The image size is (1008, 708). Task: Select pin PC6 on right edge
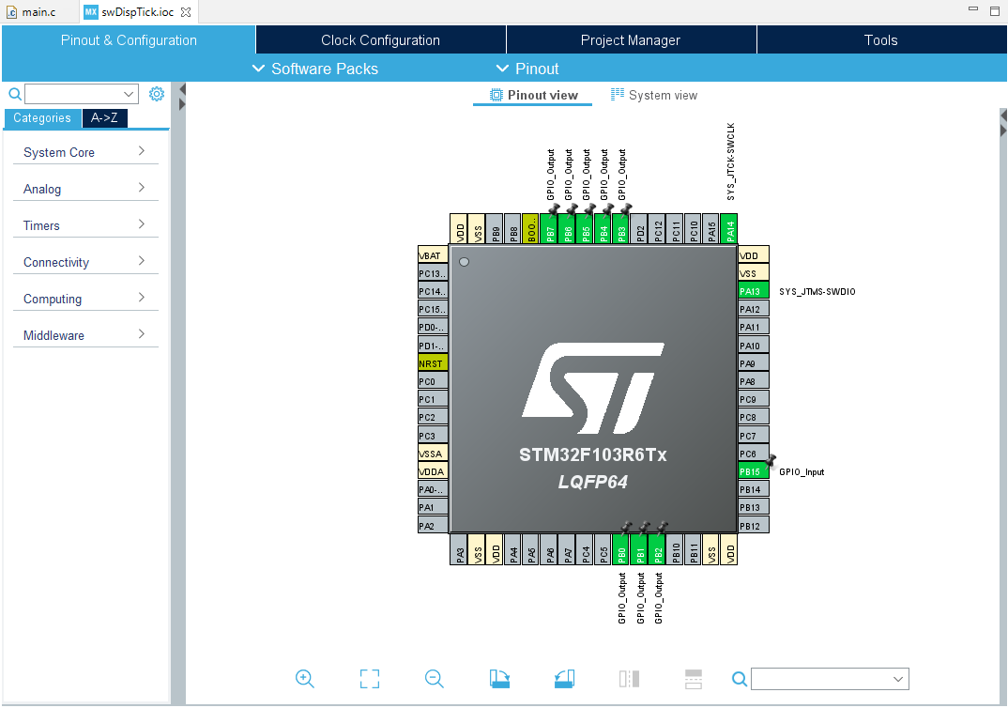754,454
